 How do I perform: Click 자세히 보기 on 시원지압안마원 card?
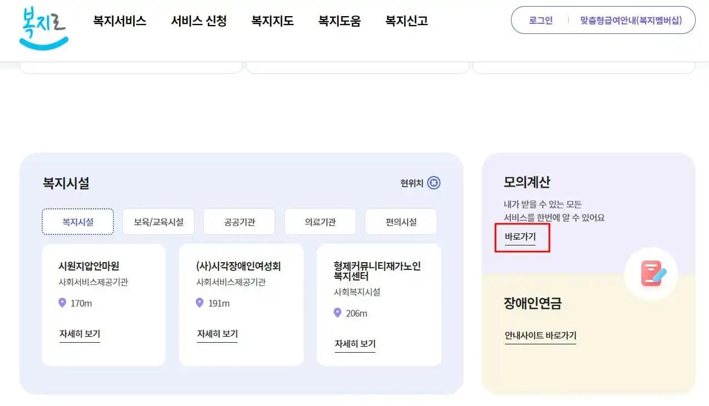(x=80, y=333)
